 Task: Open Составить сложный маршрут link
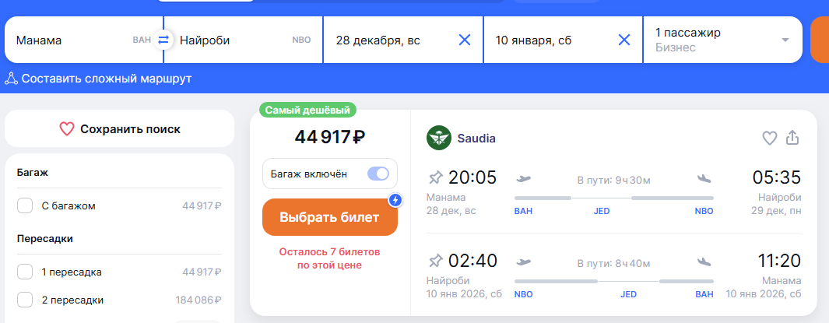pyautogui.click(x=107, y=79)
